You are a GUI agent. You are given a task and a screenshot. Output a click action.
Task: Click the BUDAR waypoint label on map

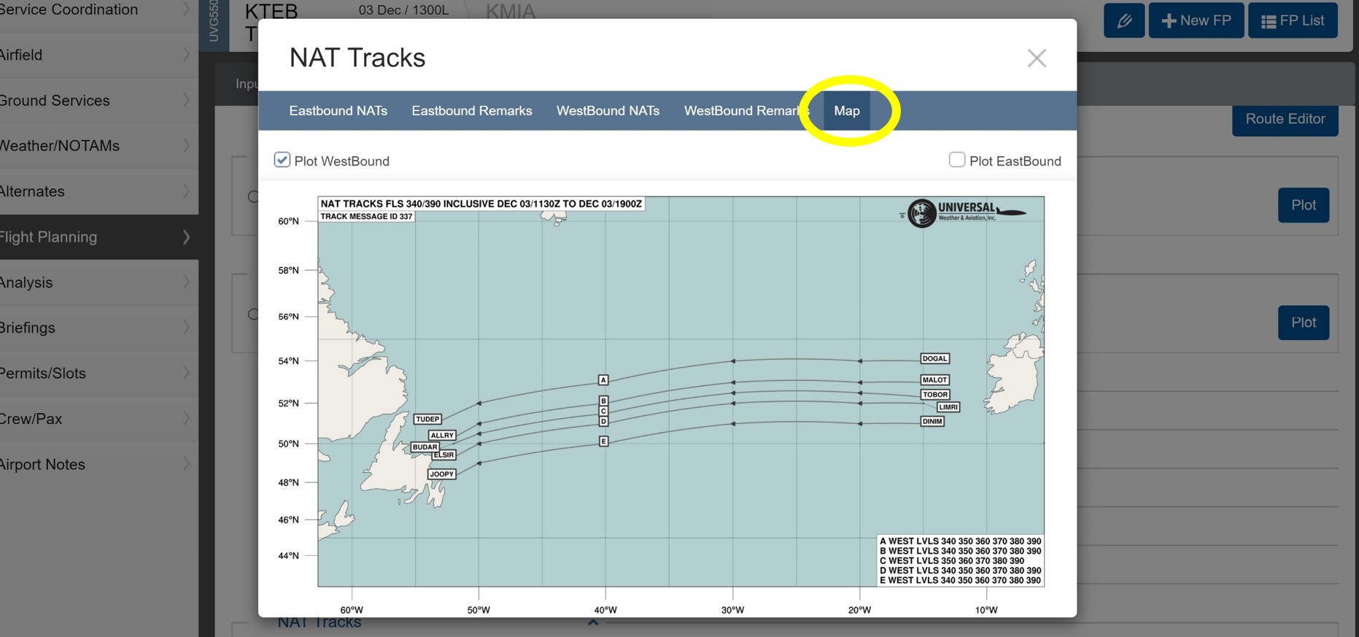[x=425, y=447]
